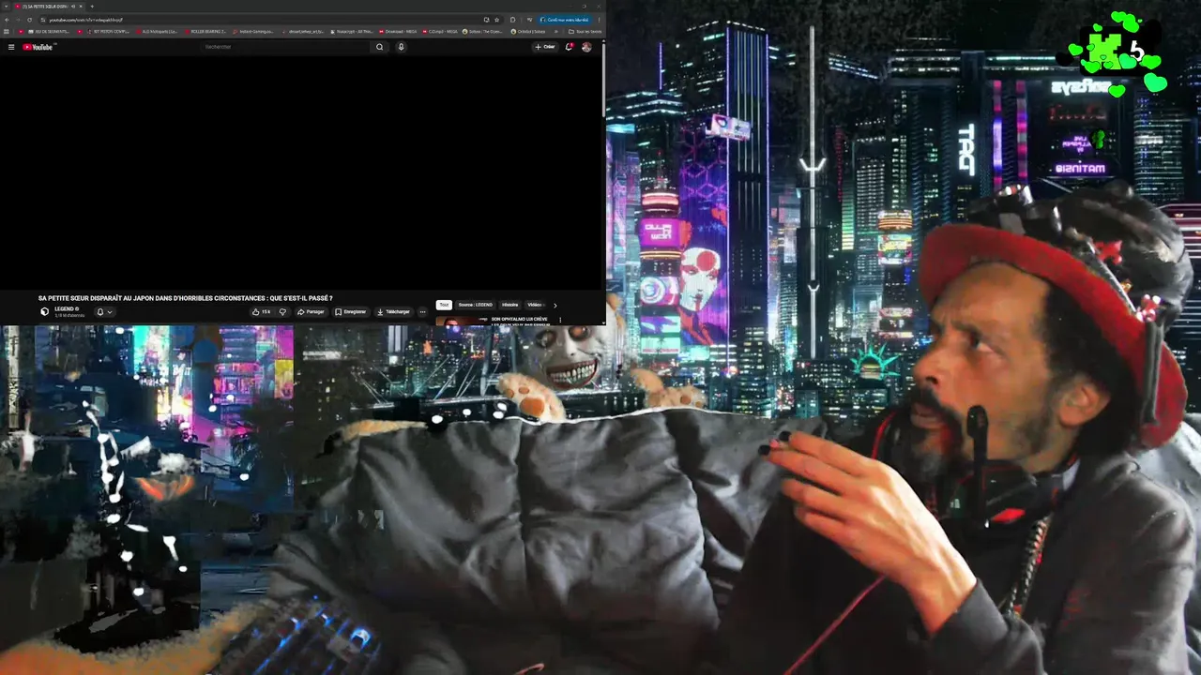
Task: Click the Enregistrer save button
Action: pos(351,312)
